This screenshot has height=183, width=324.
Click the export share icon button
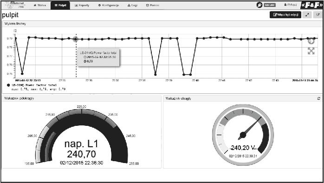[318, 15]
